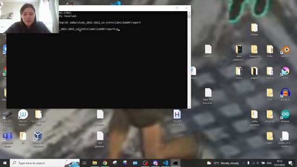Image resolution: width=297 pixels, height=167 pixels.
Task: Show hidden system tray icons
Action: pos(243,163)
